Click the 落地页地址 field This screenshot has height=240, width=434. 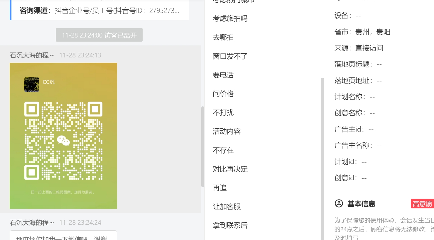[358, 81]
